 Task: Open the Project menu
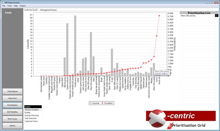click(x=23, y=6)
